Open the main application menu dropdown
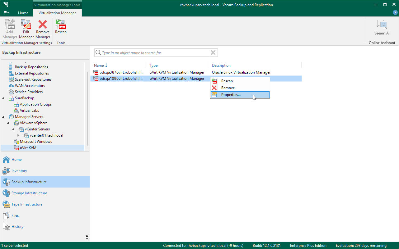Viewport: 399px width, 249px height. [x=7, y=13]
